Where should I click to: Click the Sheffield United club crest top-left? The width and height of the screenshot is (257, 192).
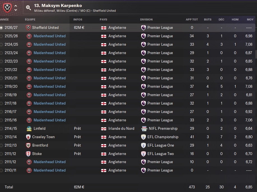pos(7,8)
